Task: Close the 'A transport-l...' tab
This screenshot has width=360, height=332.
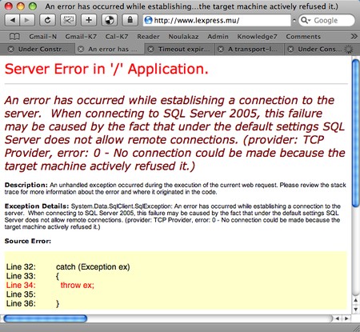Action: (221, 50)
